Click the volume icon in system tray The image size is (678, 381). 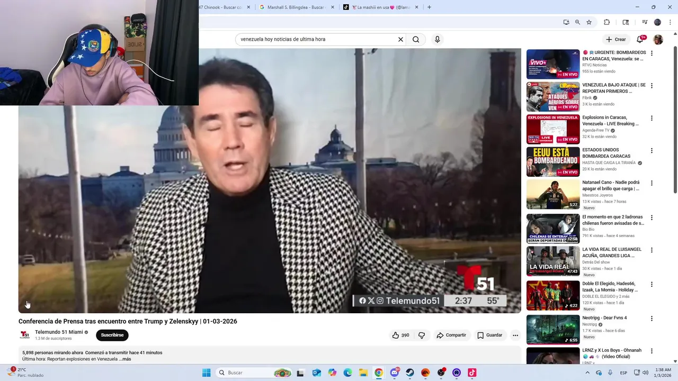click(645, 373)
